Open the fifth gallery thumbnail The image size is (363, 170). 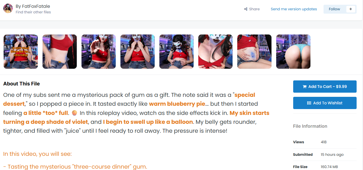tap(176, 51)
